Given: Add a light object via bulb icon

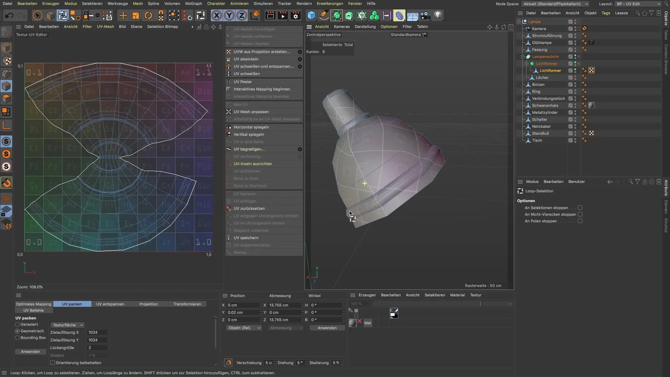Looking at the screenshot, I should 438,15.
